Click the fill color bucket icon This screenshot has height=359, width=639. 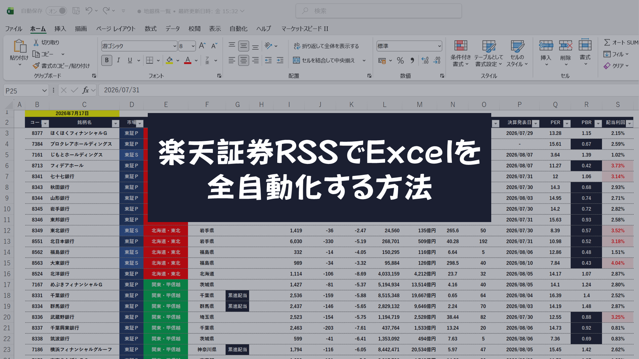click(x=169, y=60)
